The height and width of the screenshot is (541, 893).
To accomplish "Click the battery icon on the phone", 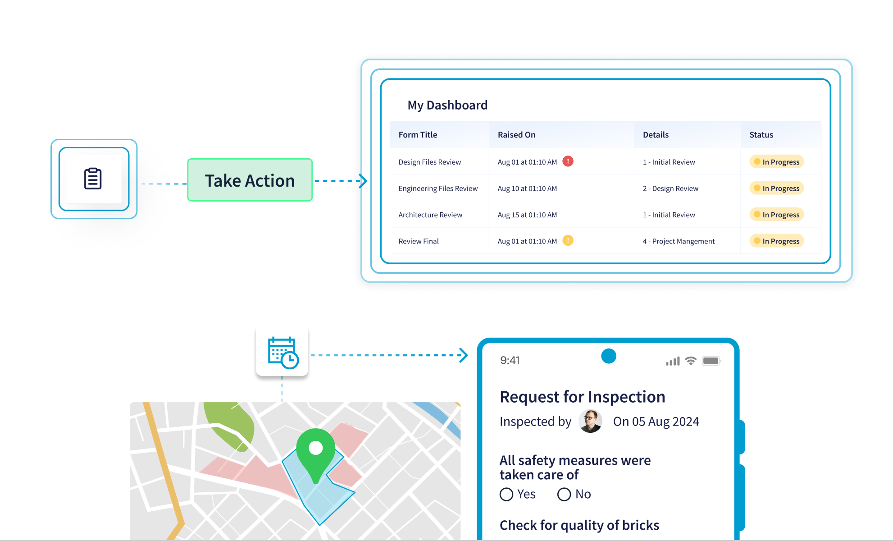I will click(x=711, y=361).
